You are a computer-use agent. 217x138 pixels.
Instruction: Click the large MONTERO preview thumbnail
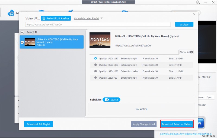point(100,40)
